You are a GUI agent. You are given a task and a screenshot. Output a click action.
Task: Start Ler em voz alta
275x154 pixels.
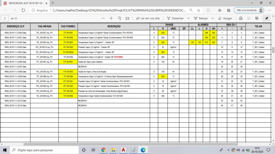click(x=148, y=18)
